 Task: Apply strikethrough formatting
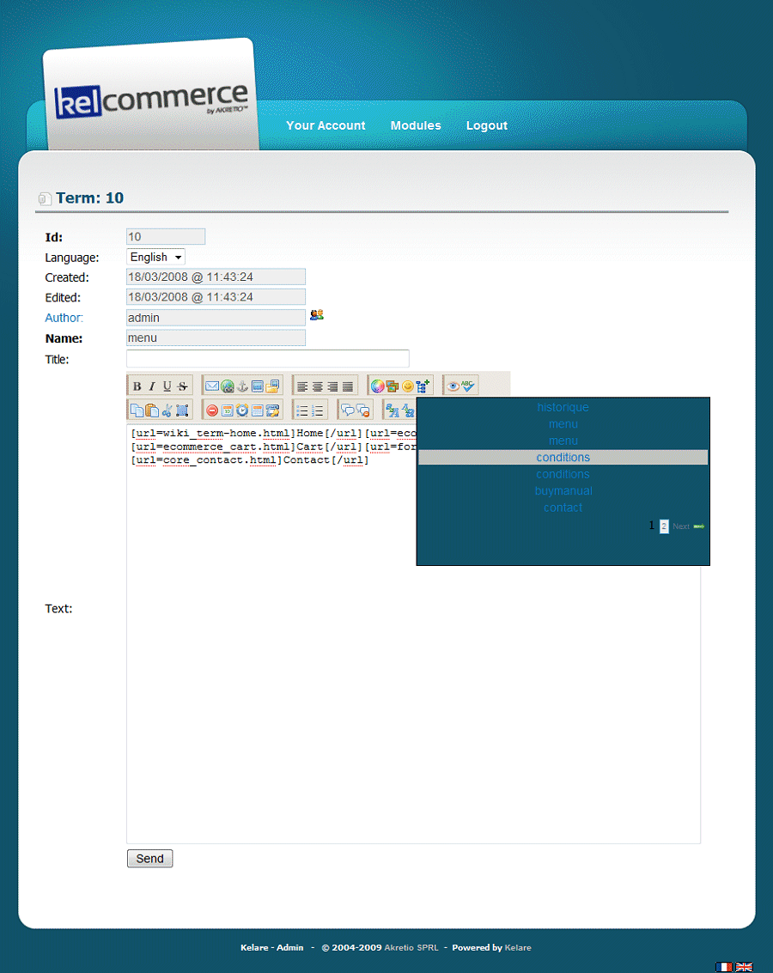(181, 386)
